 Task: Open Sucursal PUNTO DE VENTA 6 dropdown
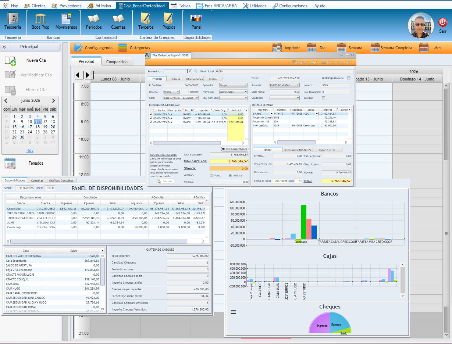click(x=284, y=85)
